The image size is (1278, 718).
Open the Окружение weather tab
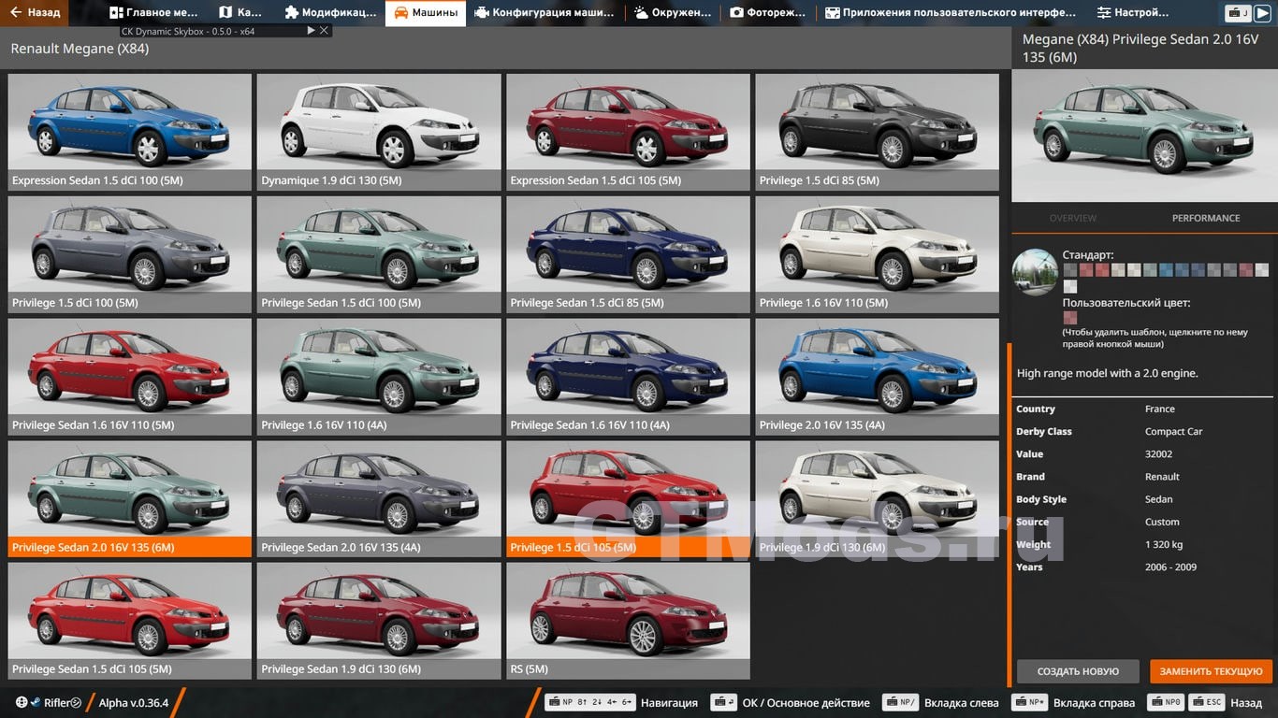pos(674,13)
